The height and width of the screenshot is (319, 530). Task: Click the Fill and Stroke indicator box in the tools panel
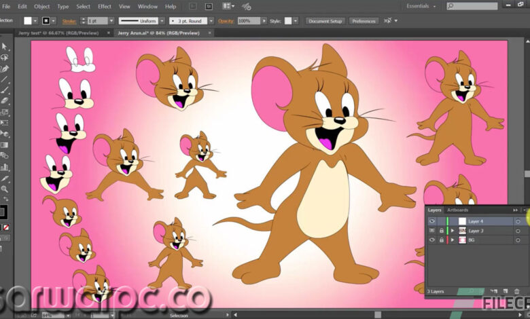click(3, 212)
